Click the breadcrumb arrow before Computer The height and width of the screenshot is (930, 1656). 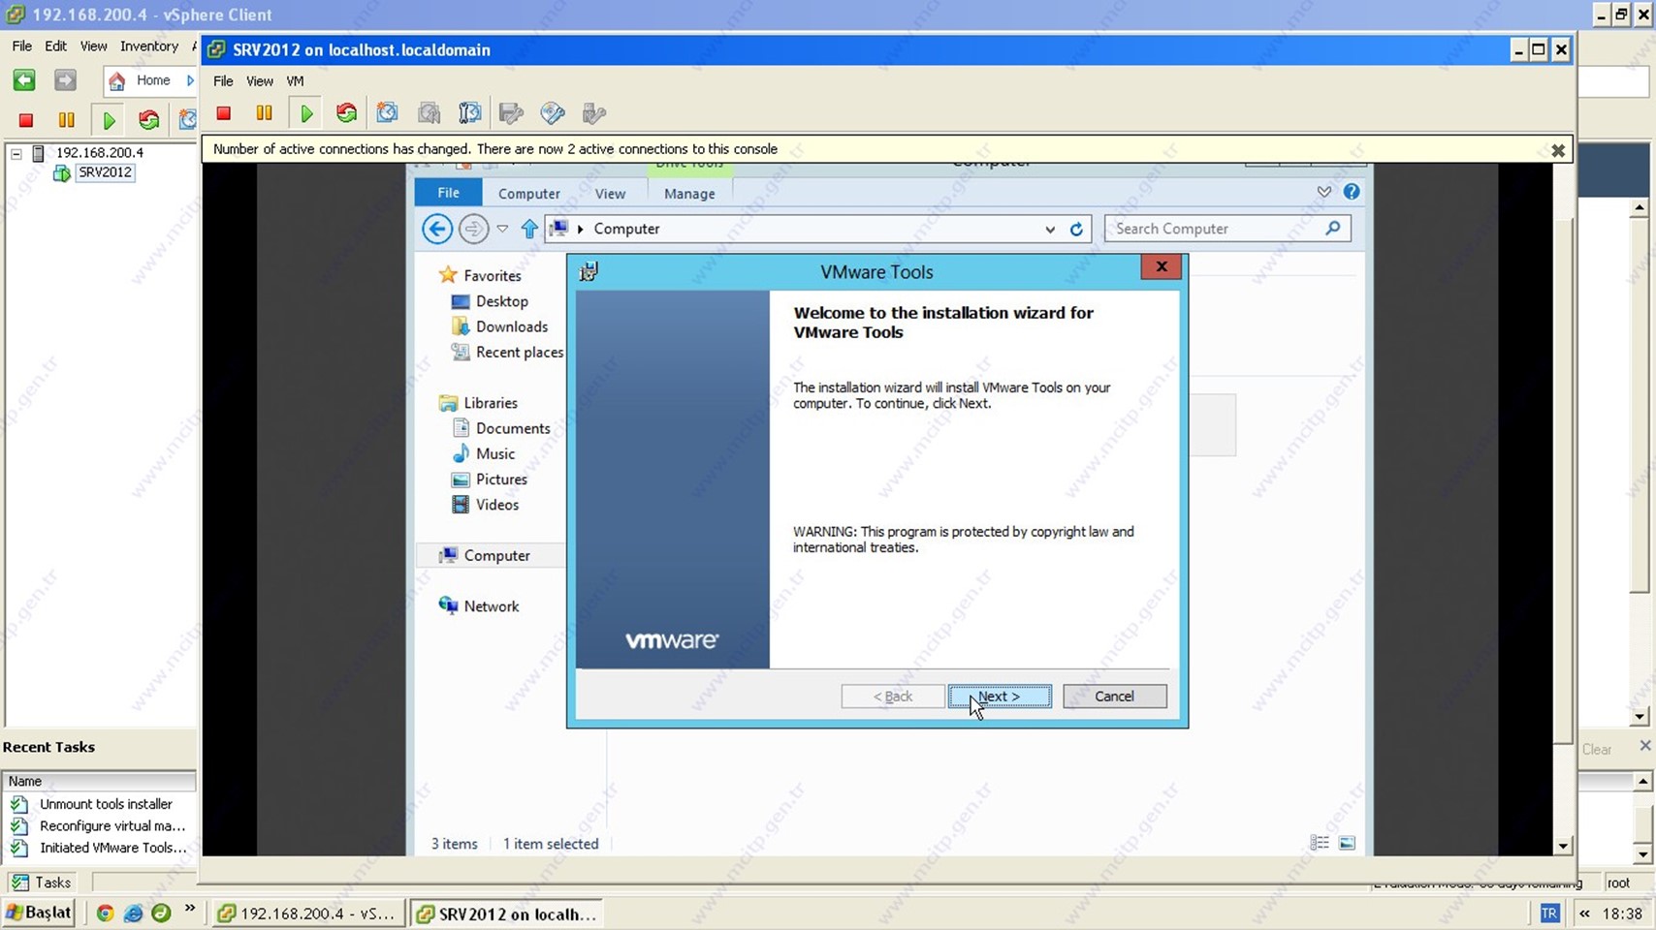pyautogui.click(x=580, y=229)
